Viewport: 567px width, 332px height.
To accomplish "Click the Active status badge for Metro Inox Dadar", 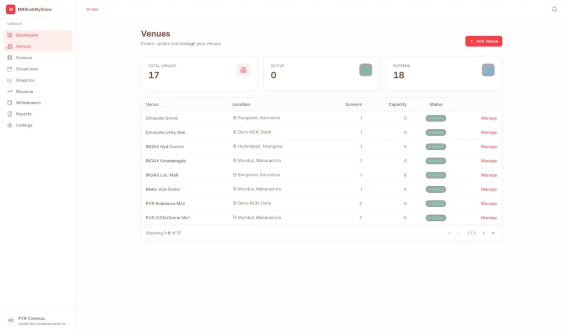I will [x=436, y=189].
